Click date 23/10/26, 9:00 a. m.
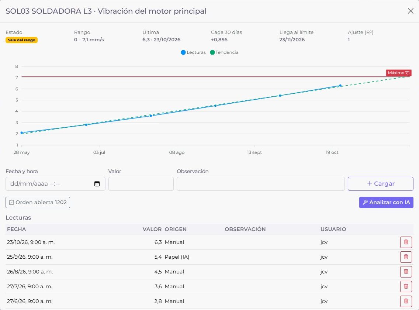The image size is (419, 310). click(31, 242)
